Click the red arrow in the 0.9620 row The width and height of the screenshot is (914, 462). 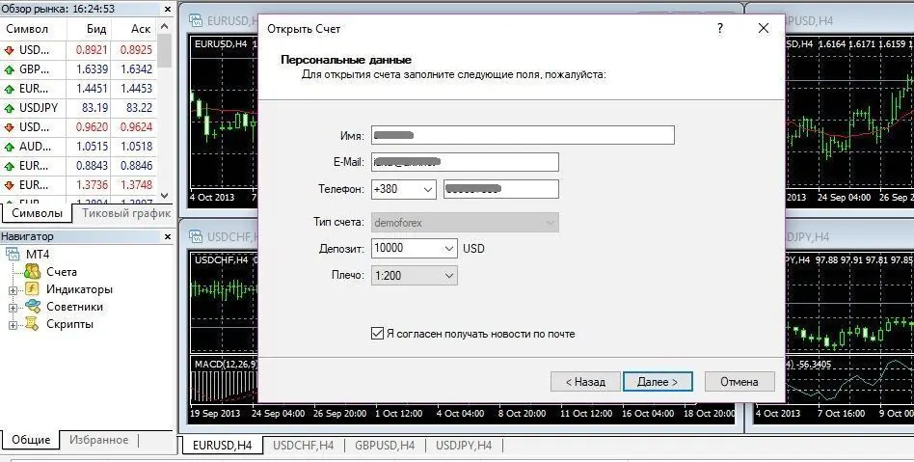click(x=9, y=127)
